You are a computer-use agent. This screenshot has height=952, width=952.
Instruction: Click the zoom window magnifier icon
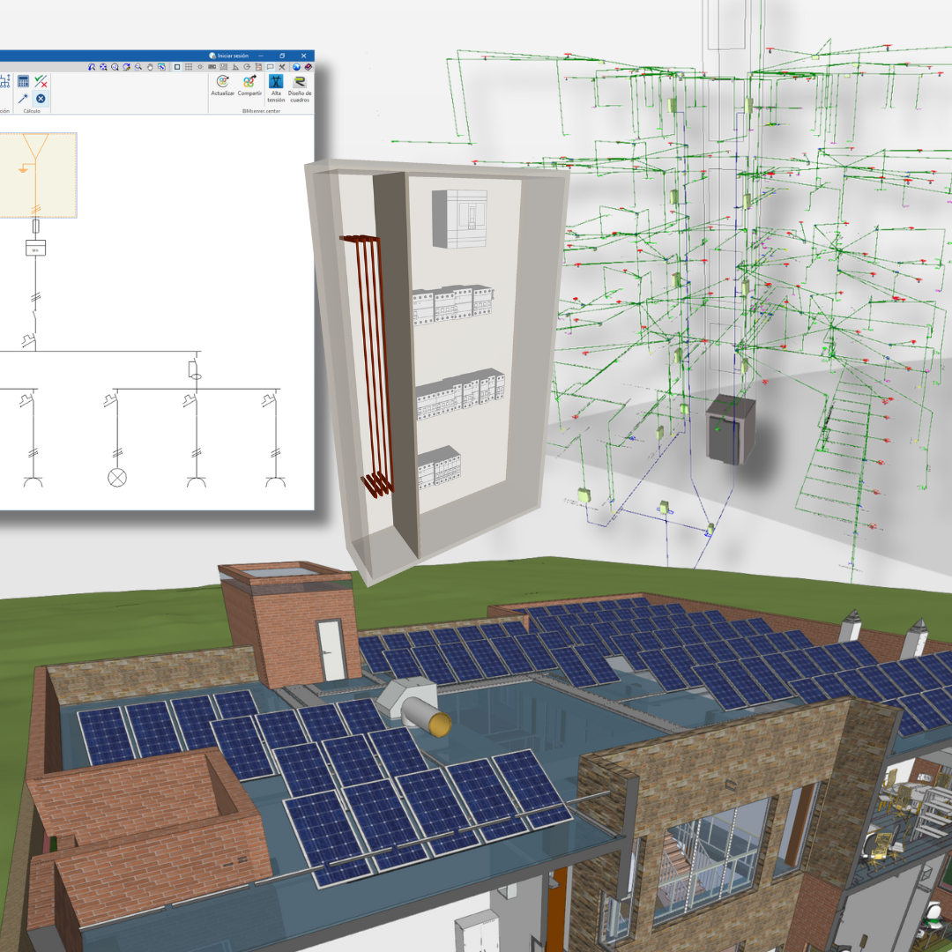pyautogui.click(x=138, y=67)
